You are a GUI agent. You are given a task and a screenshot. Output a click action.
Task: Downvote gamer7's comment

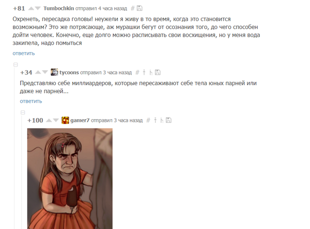pyautogui.click(x=56, y=120)
